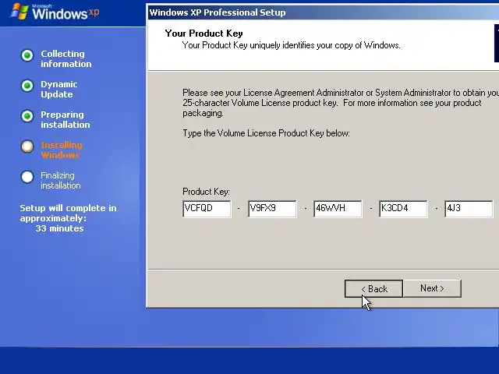The image size is (499, 374).
Task: Click the Installing Windows step indicator
Action: click(x=27, y=146)
